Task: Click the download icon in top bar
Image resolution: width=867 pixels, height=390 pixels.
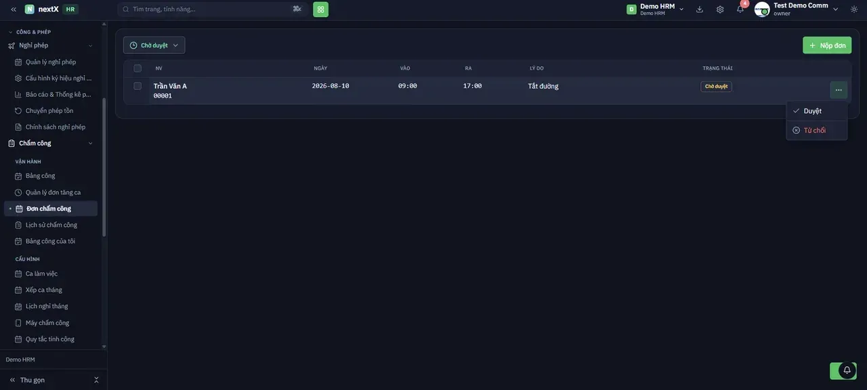Action: pyautogui.click(x=700, y=9)
